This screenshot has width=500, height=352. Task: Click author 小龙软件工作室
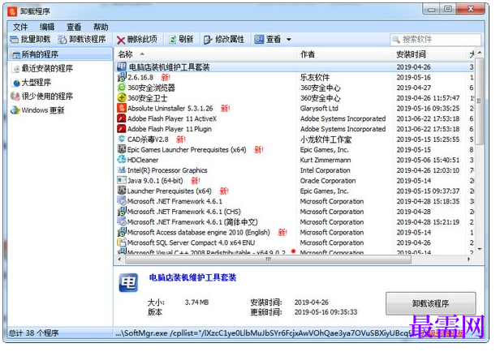(325, 140)
